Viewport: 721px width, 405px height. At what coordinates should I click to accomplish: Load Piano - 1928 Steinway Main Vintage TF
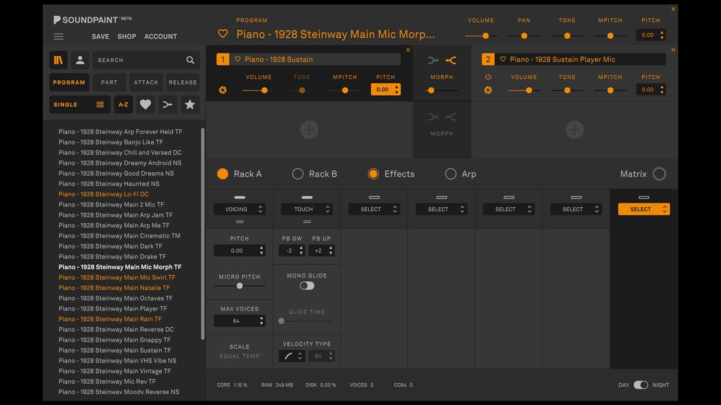[115, 371]
